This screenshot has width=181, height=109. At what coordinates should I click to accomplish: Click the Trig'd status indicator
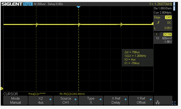tap(28, 4)
